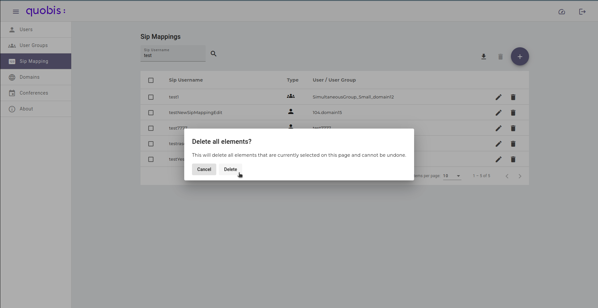Sort by Sip Username column header
Screen dimensions: 598x308
[186, 80]
